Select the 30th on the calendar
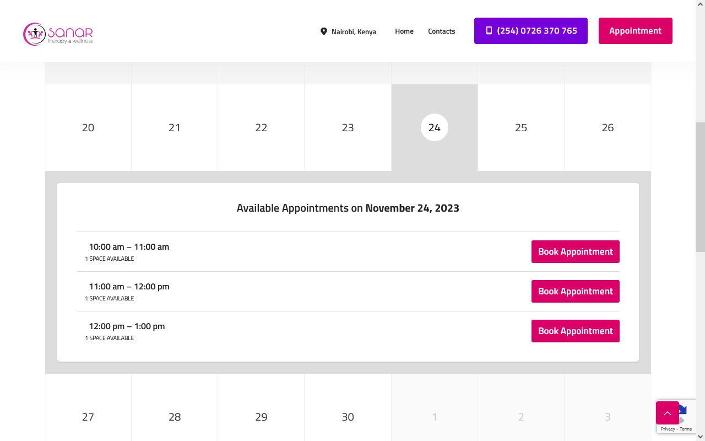 pos(348,417)
